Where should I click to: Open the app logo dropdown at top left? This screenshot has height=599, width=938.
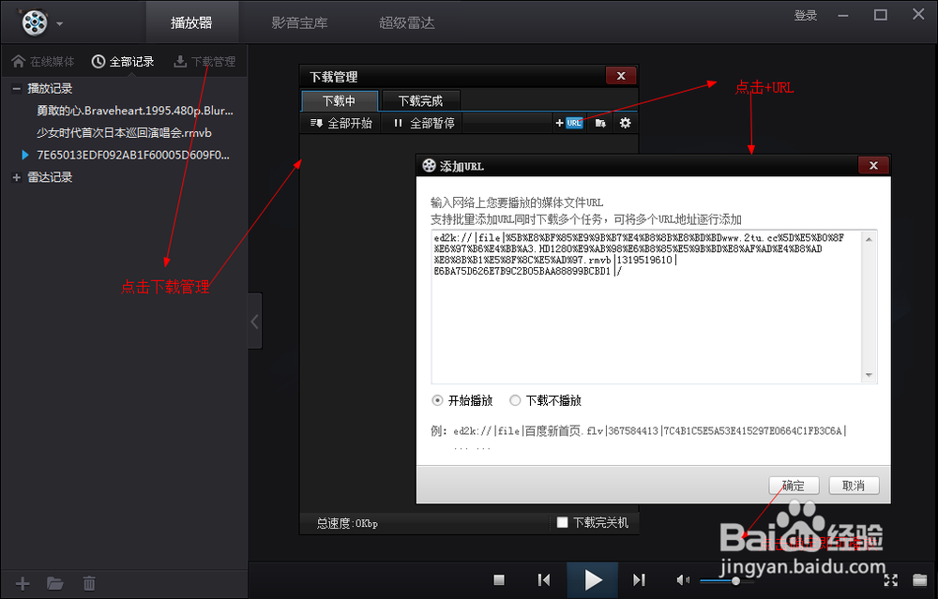[38, 22]
